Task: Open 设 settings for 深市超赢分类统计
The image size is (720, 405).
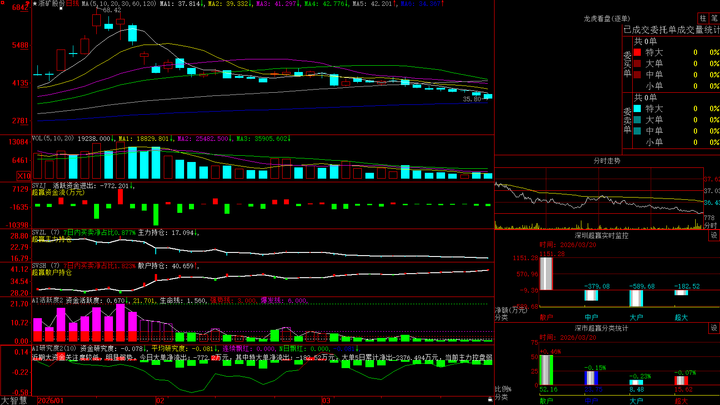Action: coord(714,328)
